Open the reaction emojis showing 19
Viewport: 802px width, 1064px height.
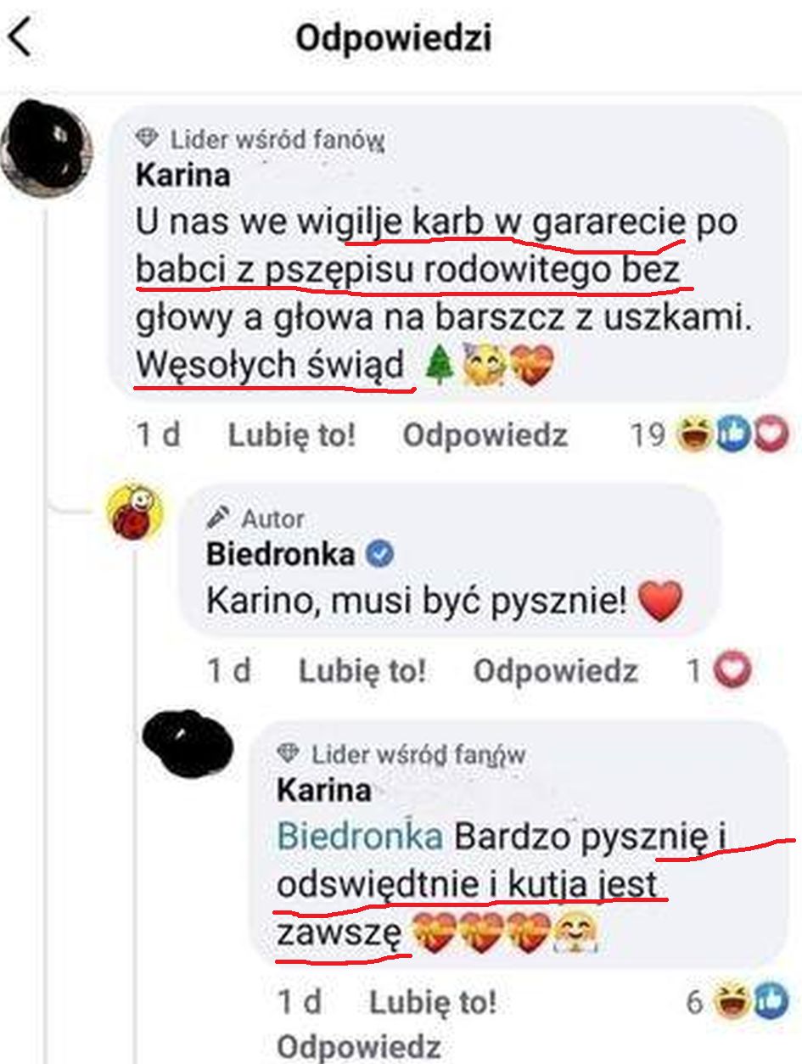[x=732, y=435]
